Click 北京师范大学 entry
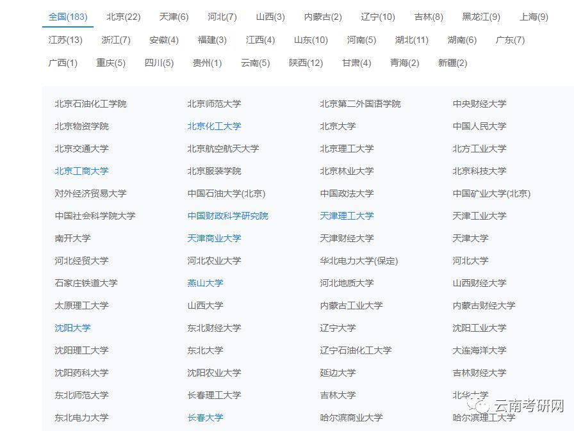 click(214, 104)
